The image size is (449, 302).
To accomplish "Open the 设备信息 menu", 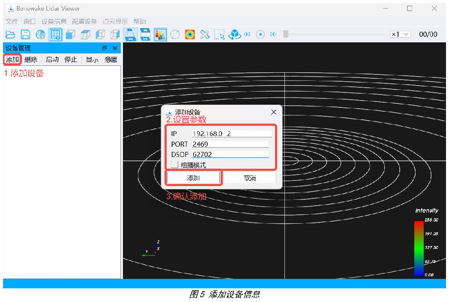I will point(54,21).
